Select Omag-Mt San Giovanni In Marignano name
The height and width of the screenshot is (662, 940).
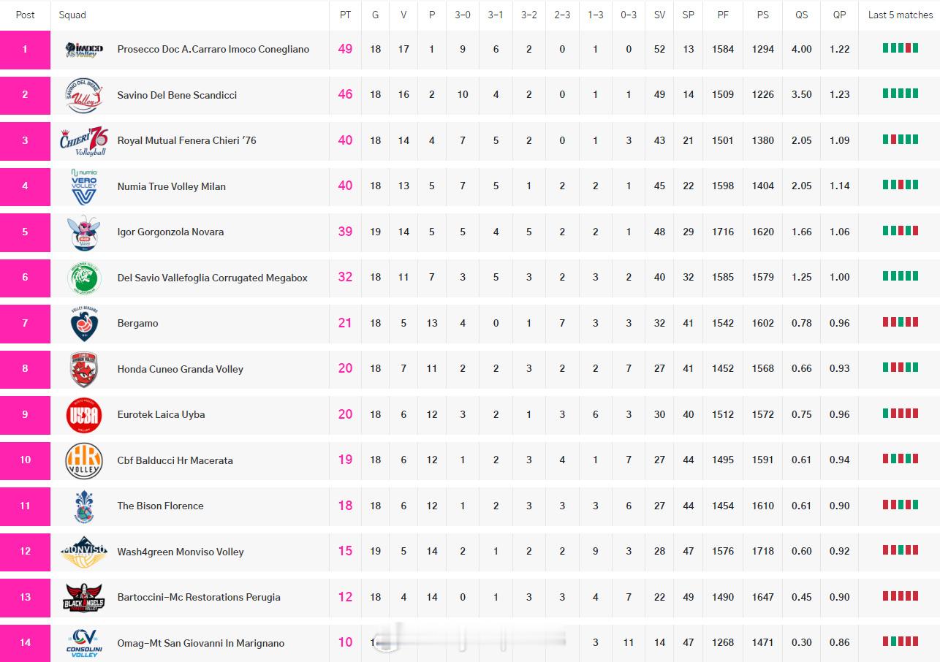click(201, 643)
